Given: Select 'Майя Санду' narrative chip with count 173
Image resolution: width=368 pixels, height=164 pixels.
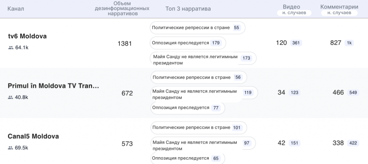Looking at the screenshot, I should pos(203,58).
